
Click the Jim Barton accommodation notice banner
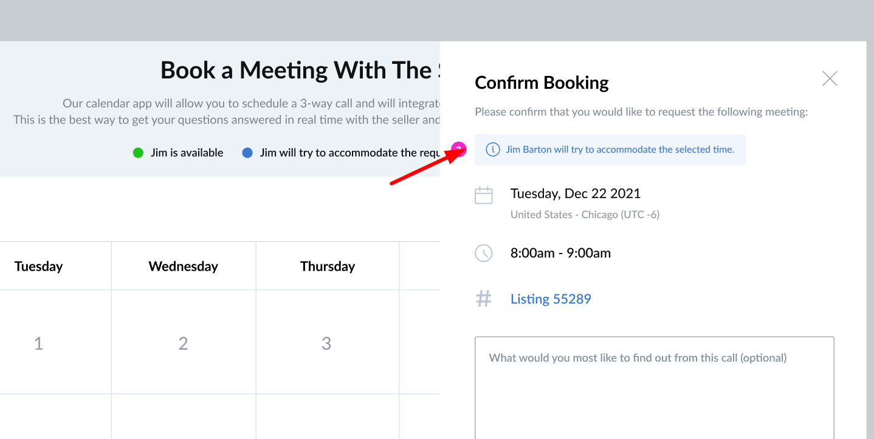[x=610, y=150]
